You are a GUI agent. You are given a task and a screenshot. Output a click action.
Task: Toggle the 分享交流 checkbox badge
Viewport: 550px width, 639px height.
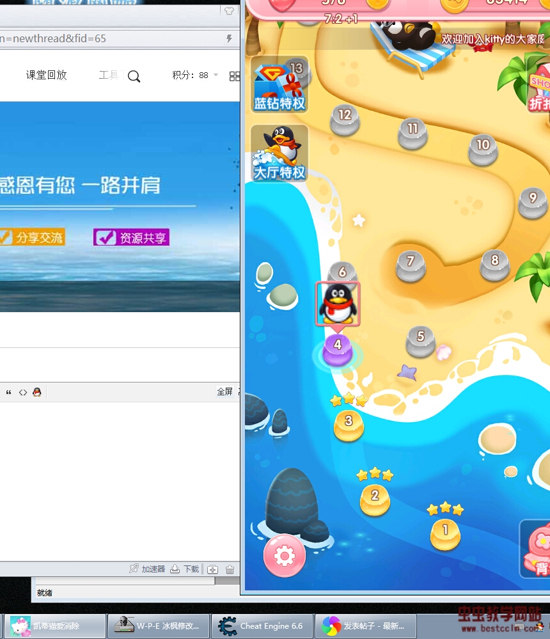coord(32,238)
